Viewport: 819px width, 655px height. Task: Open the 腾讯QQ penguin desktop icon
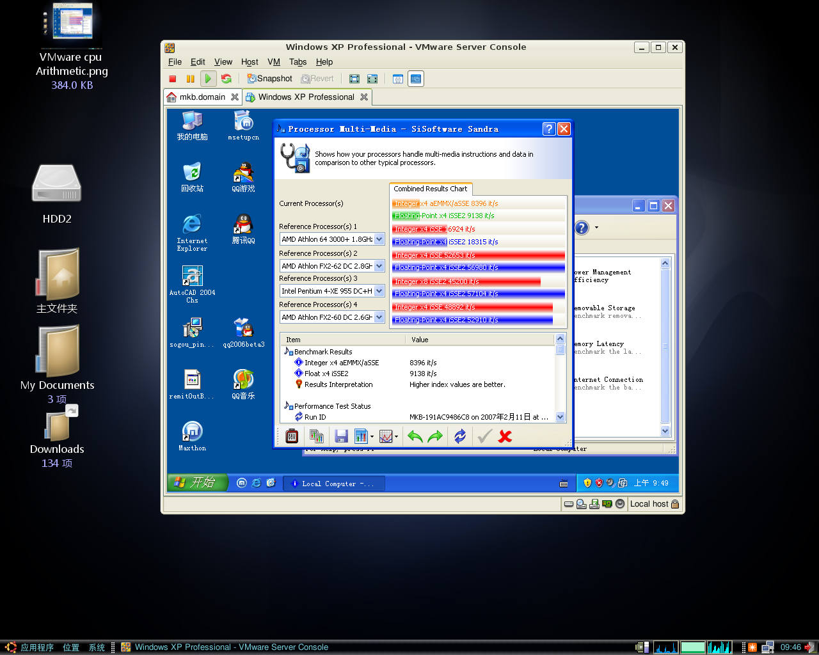coord(243,229)
